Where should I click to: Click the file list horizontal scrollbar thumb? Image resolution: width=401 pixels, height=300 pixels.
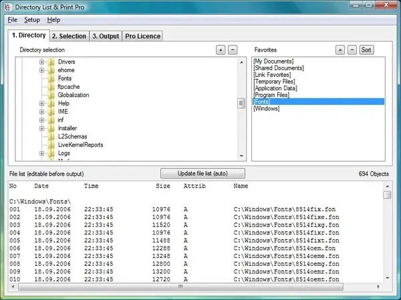point(180,287)
